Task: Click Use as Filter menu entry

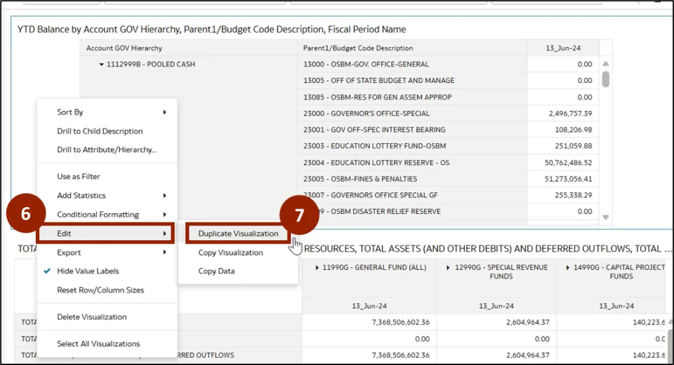Action: pyautogui.click(x=78, y=177)
